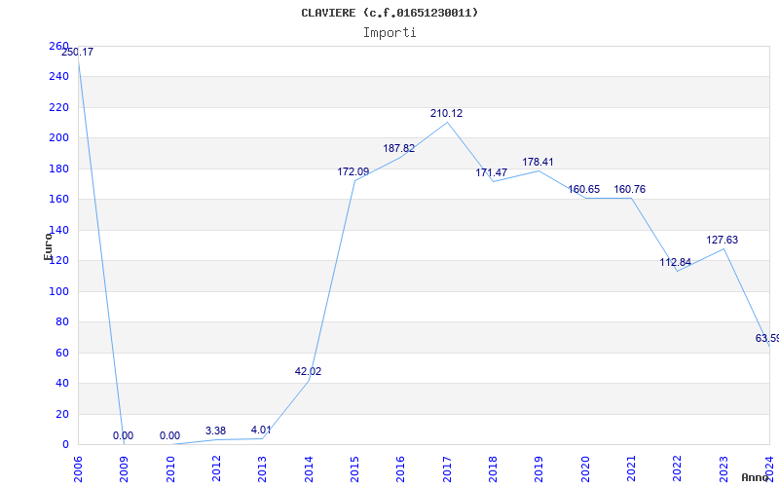The height and width of the screenshot is (487, 779).
Task: Click the peak value 210.12 label
Action: point(446,113)
